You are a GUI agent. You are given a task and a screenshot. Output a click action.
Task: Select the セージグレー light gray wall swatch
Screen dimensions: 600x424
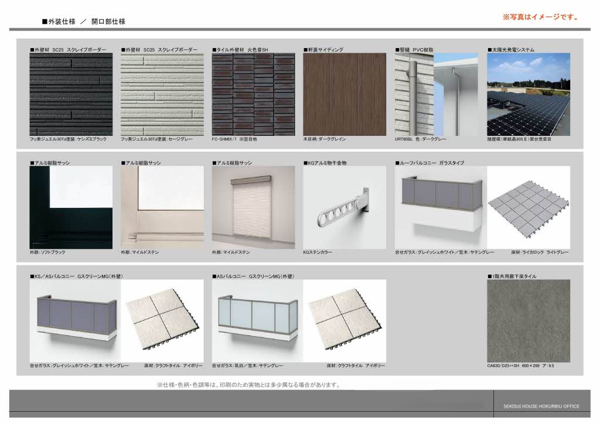(162, 94)
